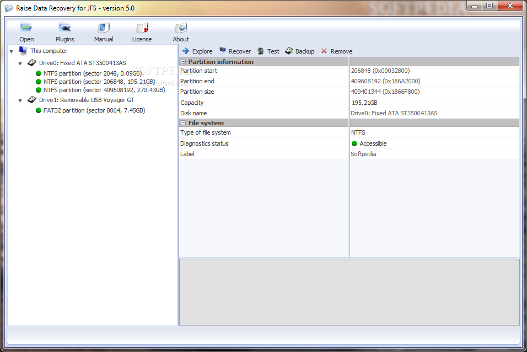527x352 pixels.
Task: Click the License toolbar label
Action: (x=142, y=39)
